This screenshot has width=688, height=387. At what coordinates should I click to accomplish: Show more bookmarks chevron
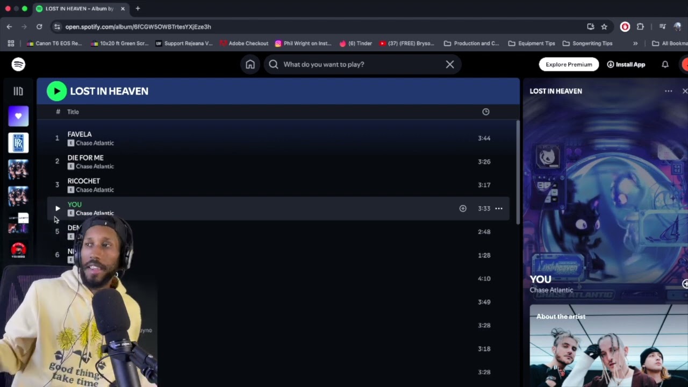(x=635, y=44)
